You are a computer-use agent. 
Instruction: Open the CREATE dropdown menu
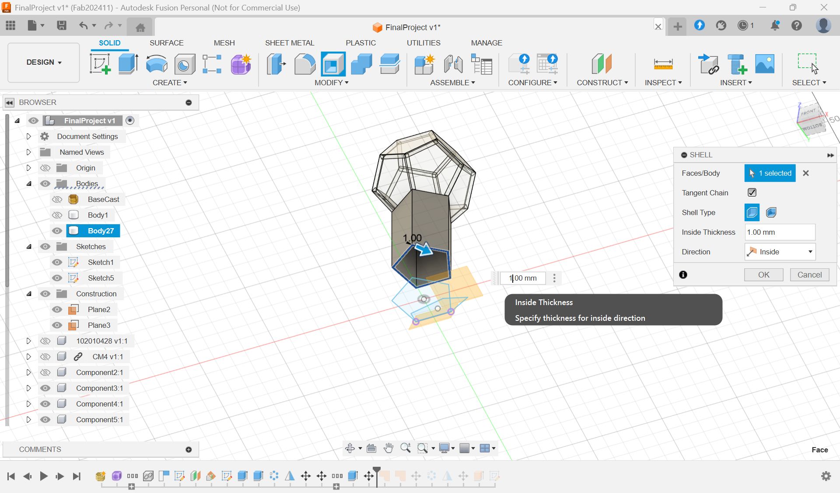(170, 83)
